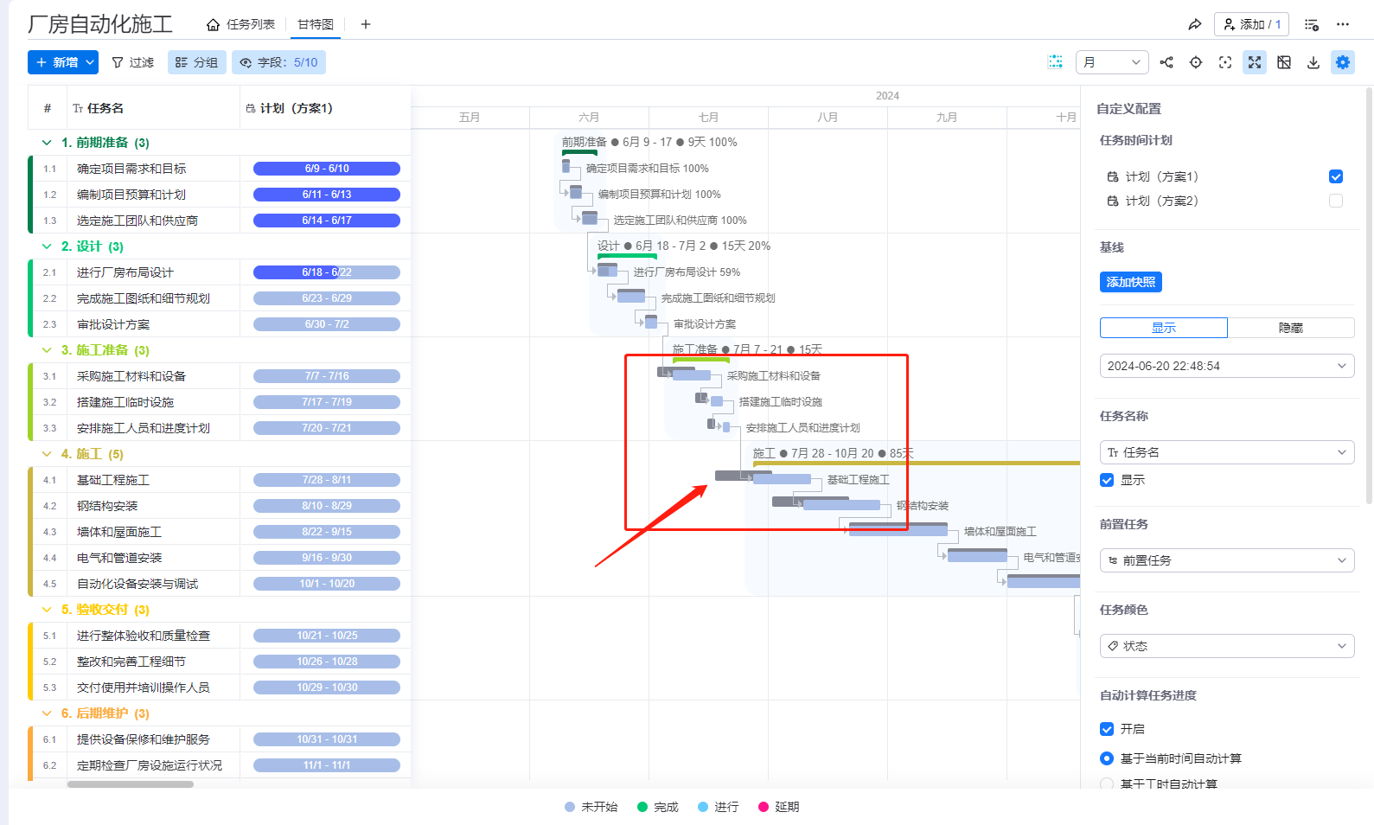Image resolution: width=1374 pixels, height=825 pixels.
Task: Toggle the 开启 auto-calculate progress checkbox
Action: coord(1107,729)
